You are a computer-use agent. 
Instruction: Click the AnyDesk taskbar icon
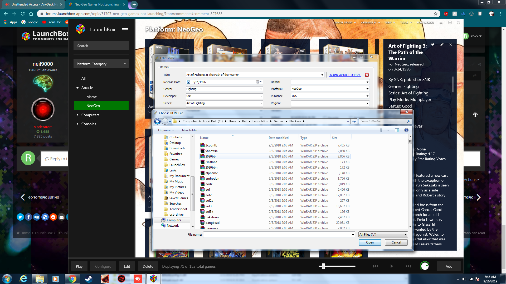(138, 279)
